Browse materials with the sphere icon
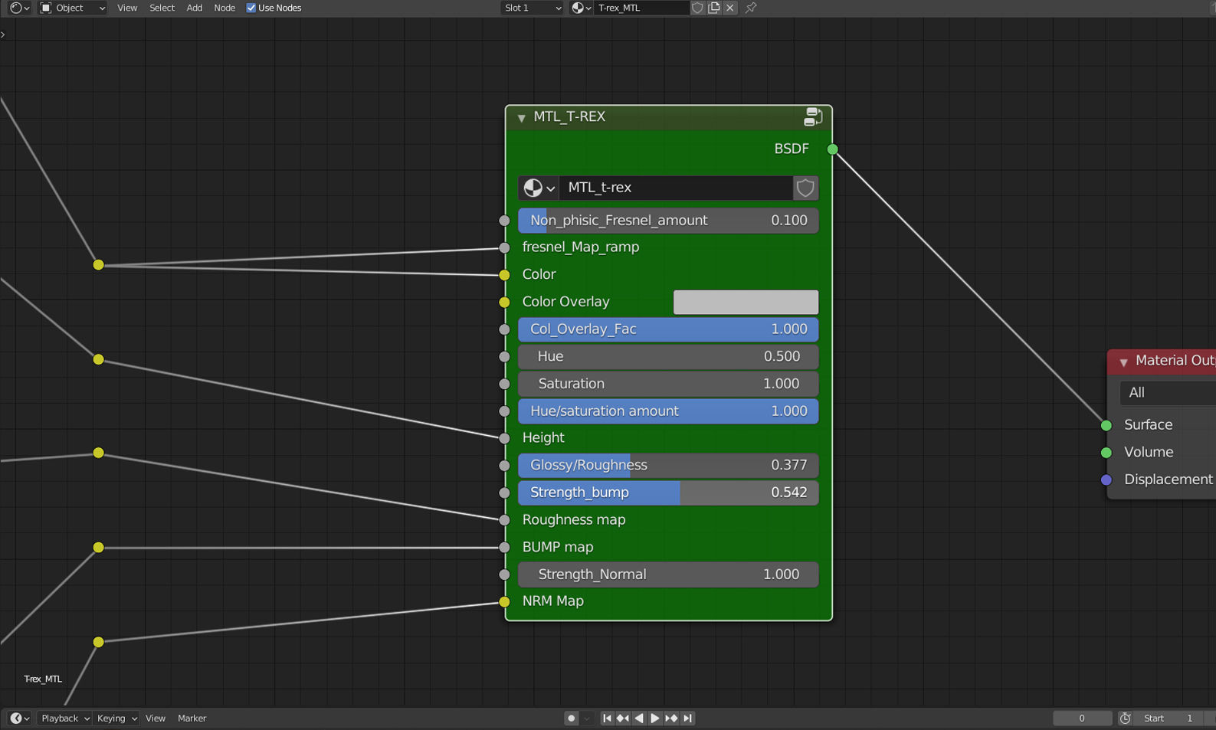 582,8
